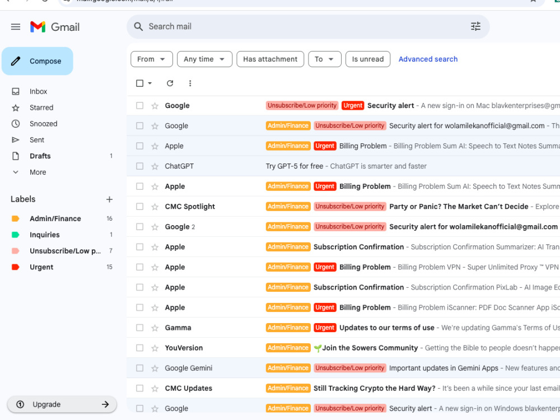Star the Apple PixLab Subscription Confirmation email
The width and height of the screenshot is (560, 420).
tap(155, 287)
